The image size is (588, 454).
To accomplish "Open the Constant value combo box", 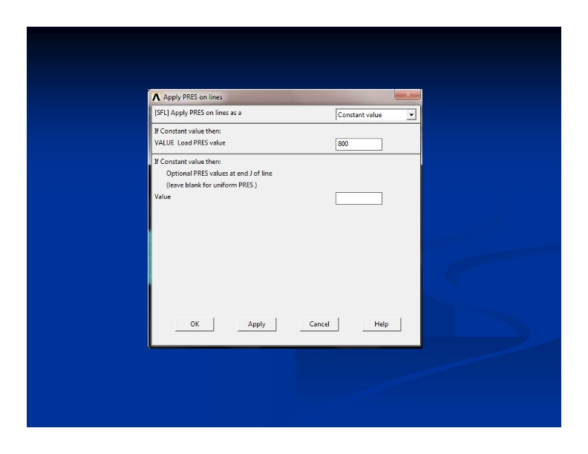I will coord(370,115).
